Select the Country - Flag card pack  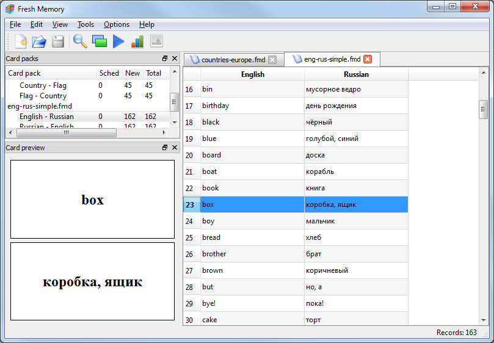[x=43, y=85]
